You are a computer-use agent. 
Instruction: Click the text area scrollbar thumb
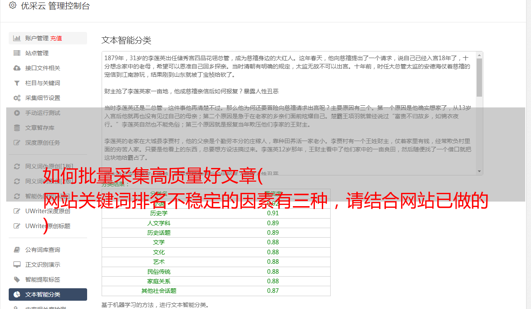(x=479, y=78)
